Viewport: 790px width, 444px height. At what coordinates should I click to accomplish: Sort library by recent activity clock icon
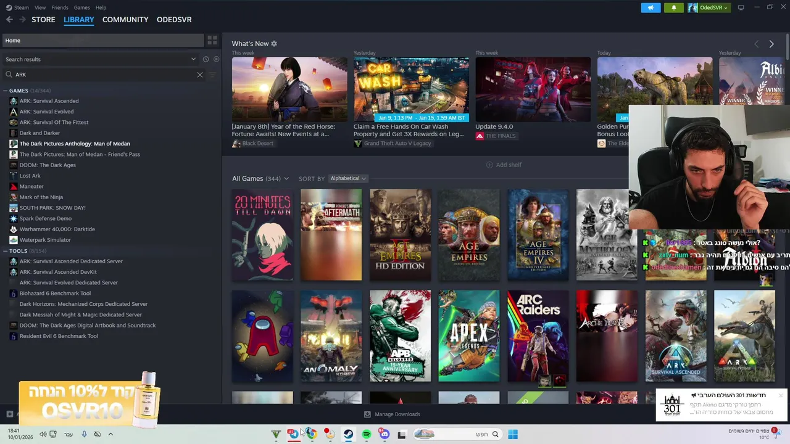[x=206, y=59]
